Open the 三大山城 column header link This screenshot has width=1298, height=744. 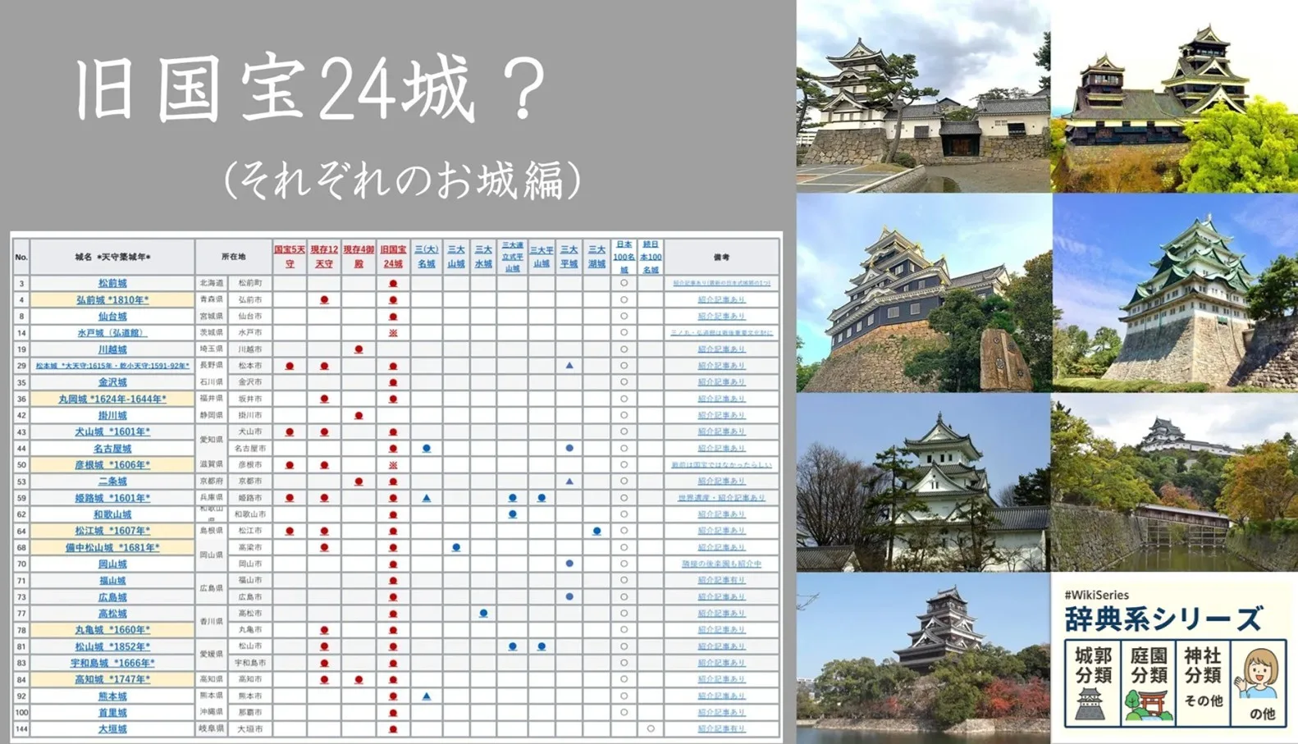point(456,257)
